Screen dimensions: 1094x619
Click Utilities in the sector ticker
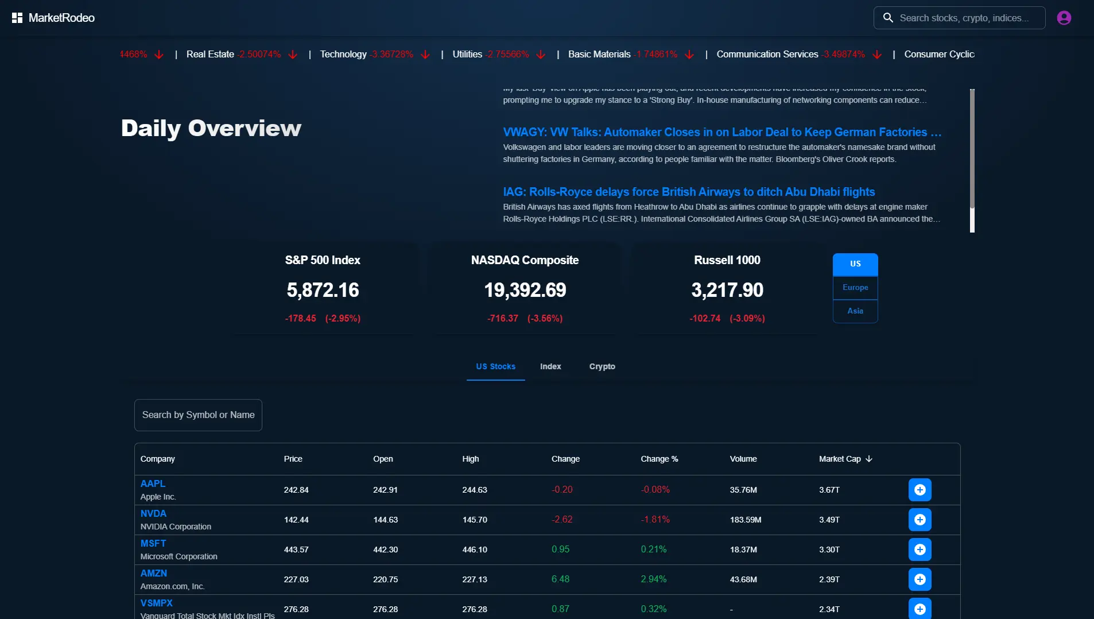[467, 55]
